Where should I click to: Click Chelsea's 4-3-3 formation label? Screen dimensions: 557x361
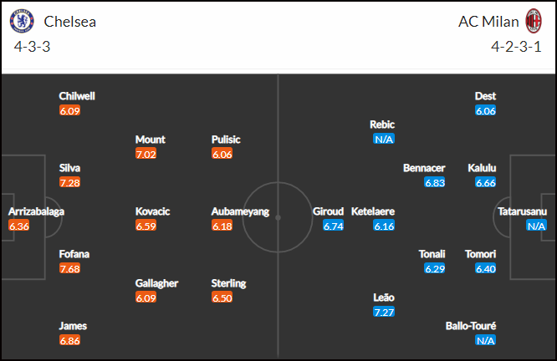click(x=32, y=47)
